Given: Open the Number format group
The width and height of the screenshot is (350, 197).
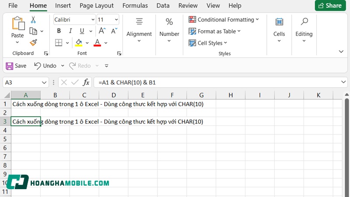Looking at the screenshot, I should tap(169, 30).
